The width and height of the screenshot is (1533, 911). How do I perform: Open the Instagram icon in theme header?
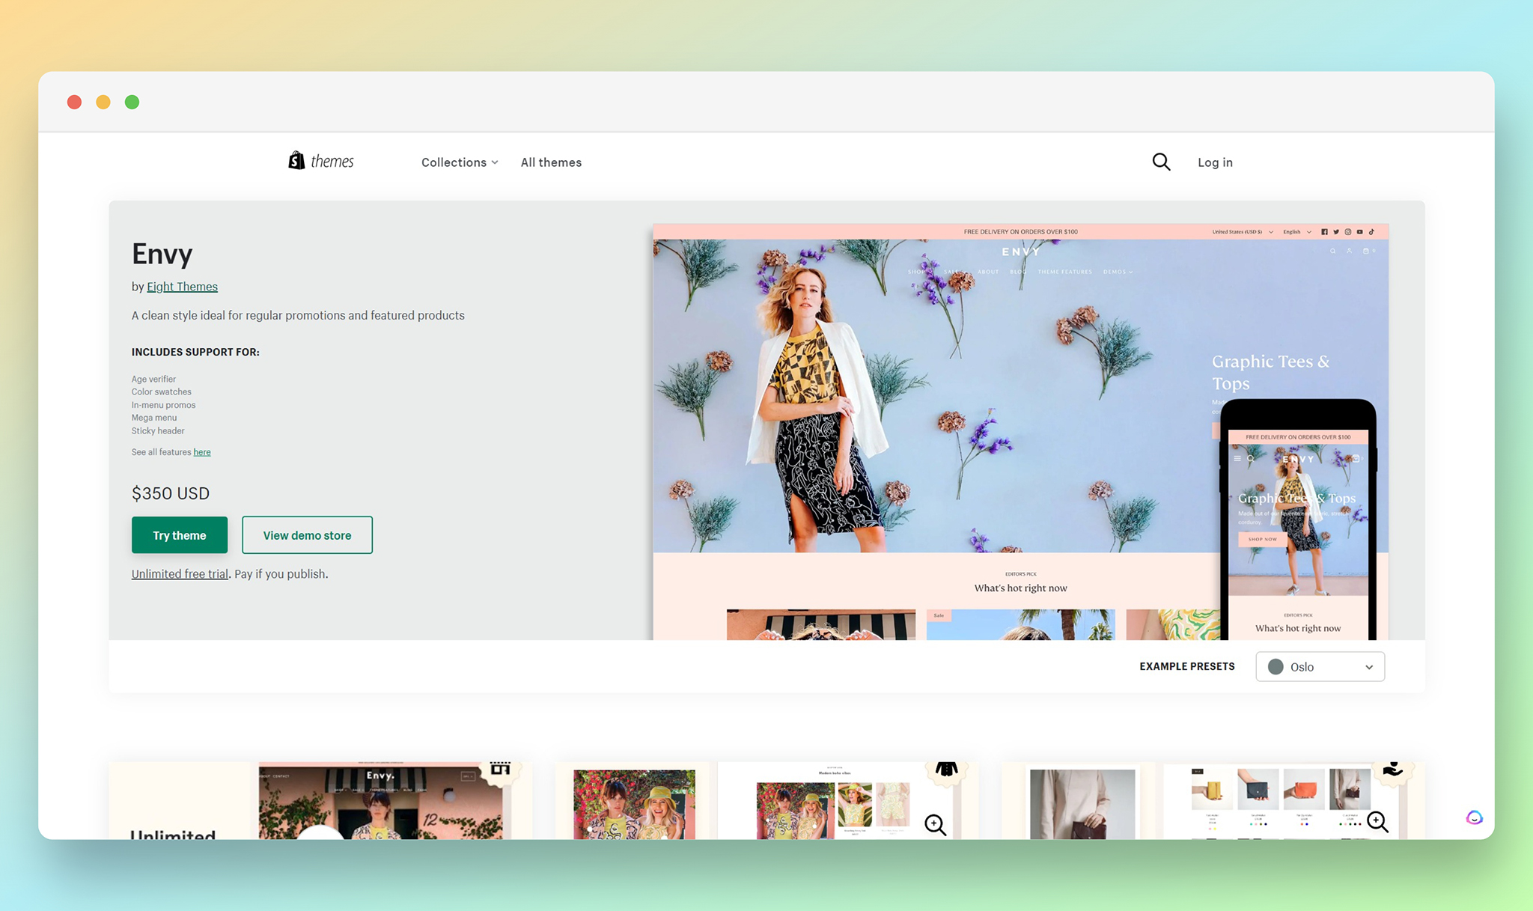[1348, 232]
